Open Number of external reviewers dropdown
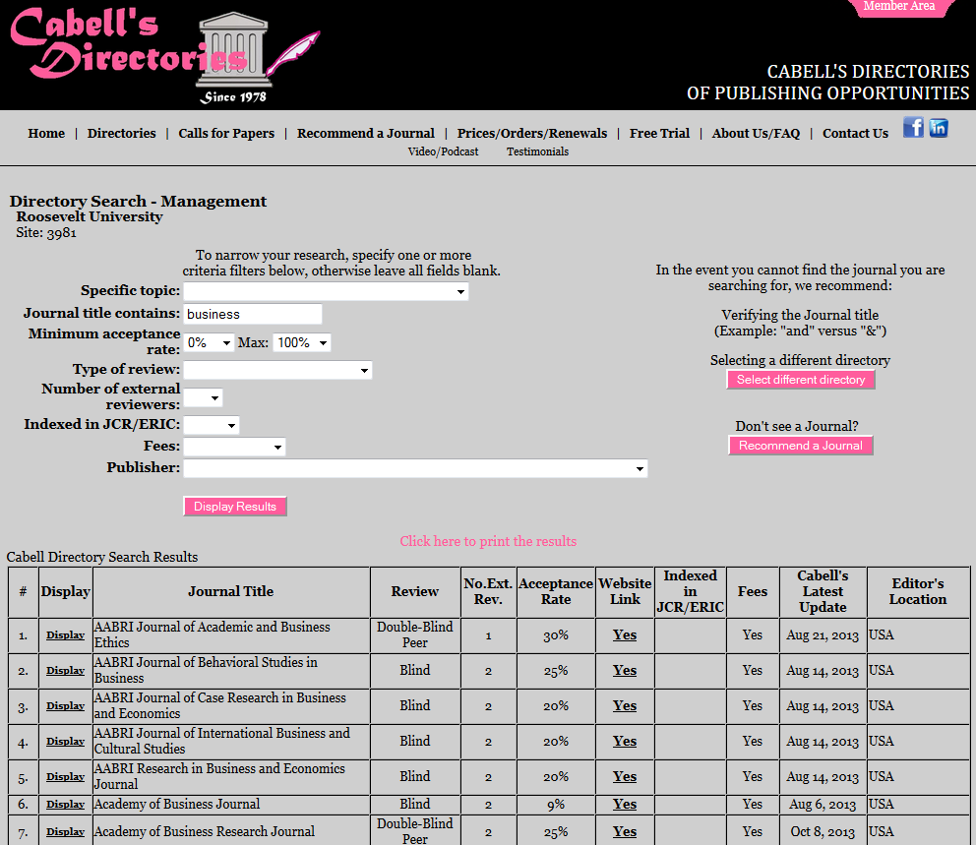 pyautogui.click(x=203, y=397)
